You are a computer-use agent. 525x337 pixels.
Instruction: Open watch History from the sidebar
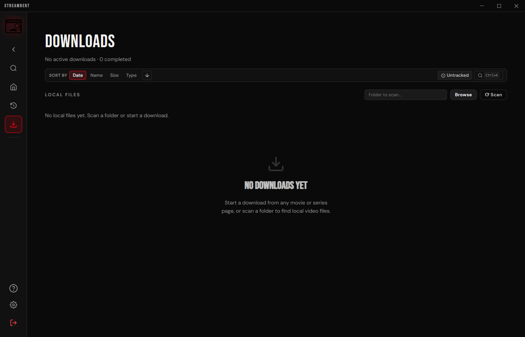[x=13, y=106]
